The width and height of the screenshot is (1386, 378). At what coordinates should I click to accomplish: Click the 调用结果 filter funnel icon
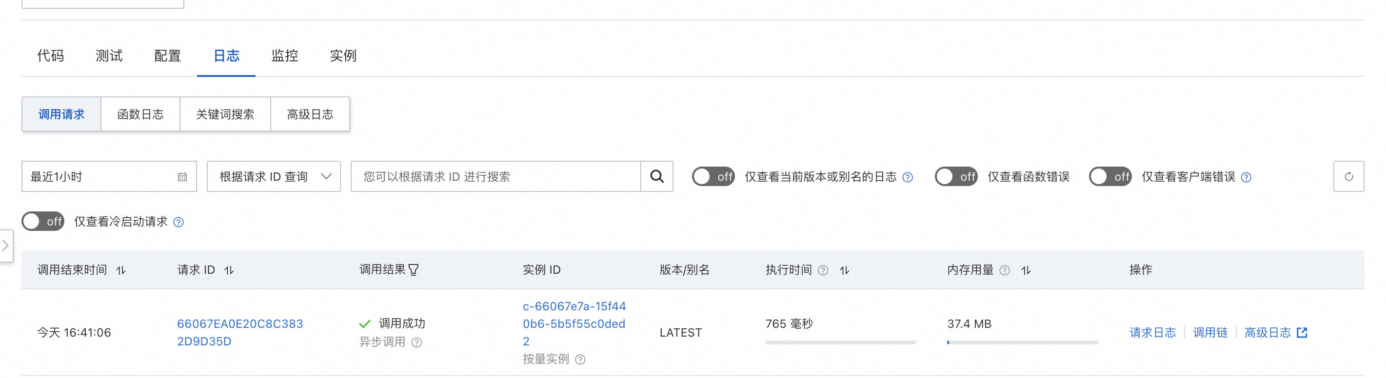pos(413,270)
